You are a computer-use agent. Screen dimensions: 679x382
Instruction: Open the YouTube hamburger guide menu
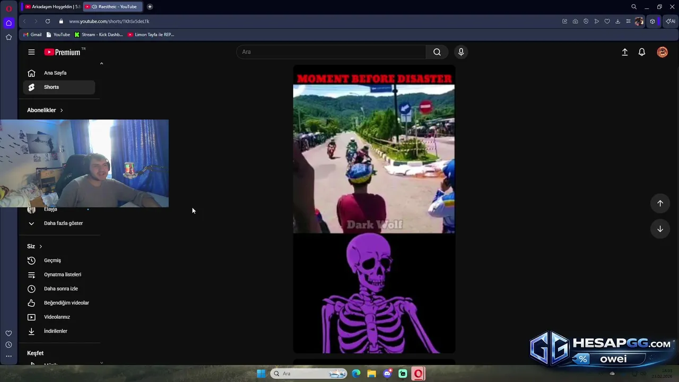pyautogui.click(x=31, y=52)
